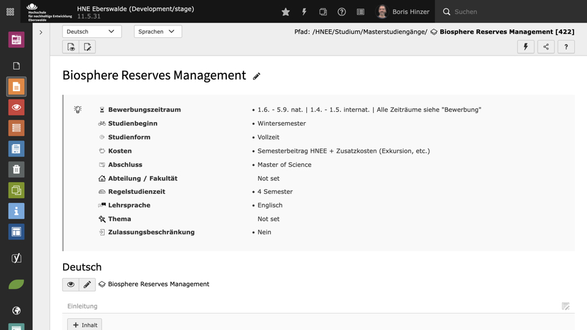The height and width of the screenshot is (330, 587).
Task: Click the edit page properties button
Action: pyautogui.click(x=87, y=47)
